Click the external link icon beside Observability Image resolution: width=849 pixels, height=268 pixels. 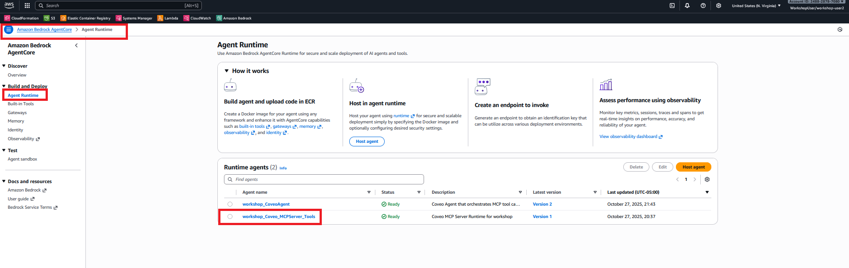tap(38, 139)
